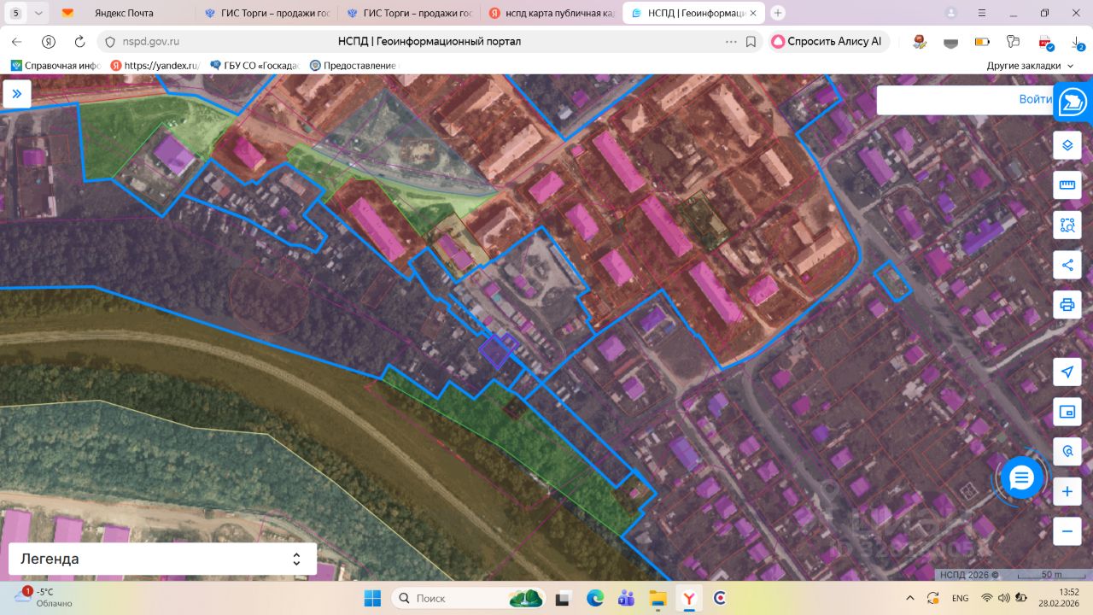Click Спросить Алису AI button
The width and height of the screenshot is (1093, 615).
(x=827, y=41)
